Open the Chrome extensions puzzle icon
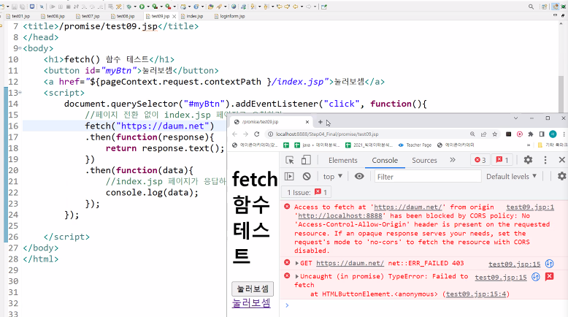 point(531,134)
